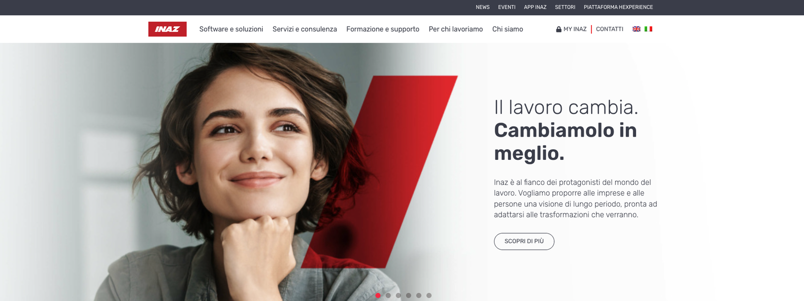Screen dimensions: 804x301
Task: Visit the PIATTAFORMA HEXPERIENCE link
Action: [619, 7]
